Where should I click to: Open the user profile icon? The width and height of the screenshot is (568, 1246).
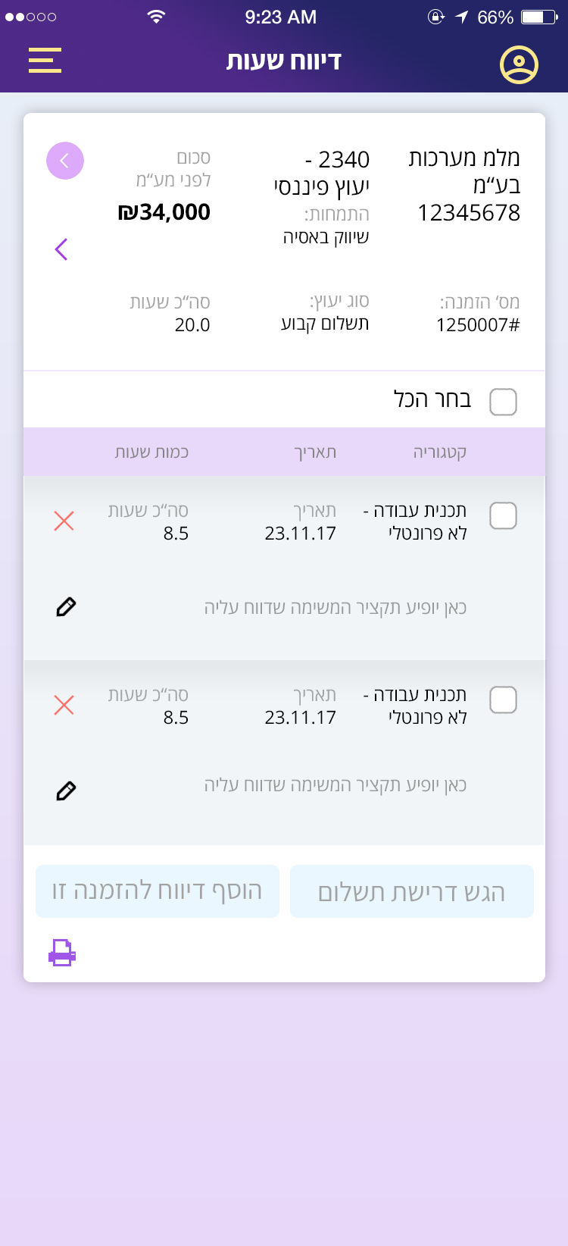(519, 64)
